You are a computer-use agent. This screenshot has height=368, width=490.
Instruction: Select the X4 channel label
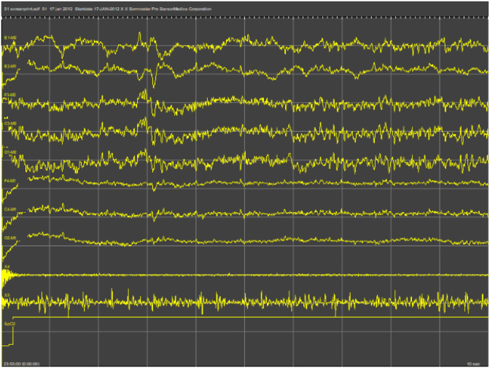tap(7, 267)
